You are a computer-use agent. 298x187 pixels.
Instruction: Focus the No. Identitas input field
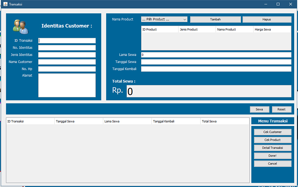click(x=67, y=48)
